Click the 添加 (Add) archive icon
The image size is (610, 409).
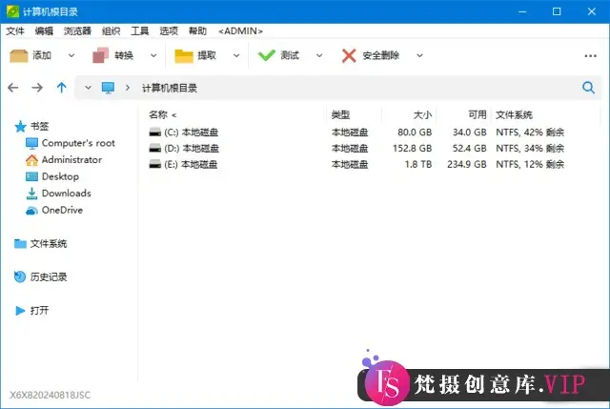pyautogui.click(x=19, y=55)
